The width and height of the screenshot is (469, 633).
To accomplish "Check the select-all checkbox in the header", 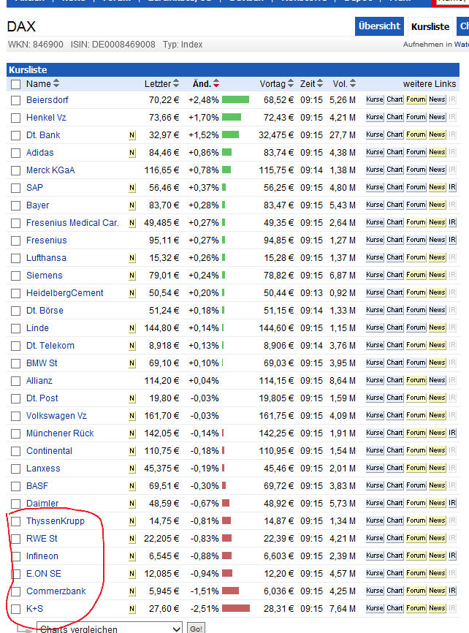I will point(16,84).
